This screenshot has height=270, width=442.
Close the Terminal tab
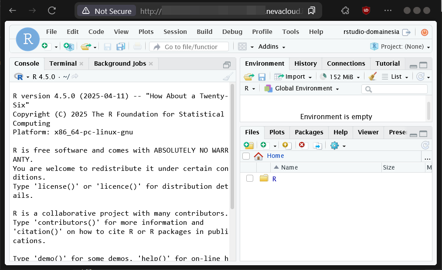(x=82, y=64)
